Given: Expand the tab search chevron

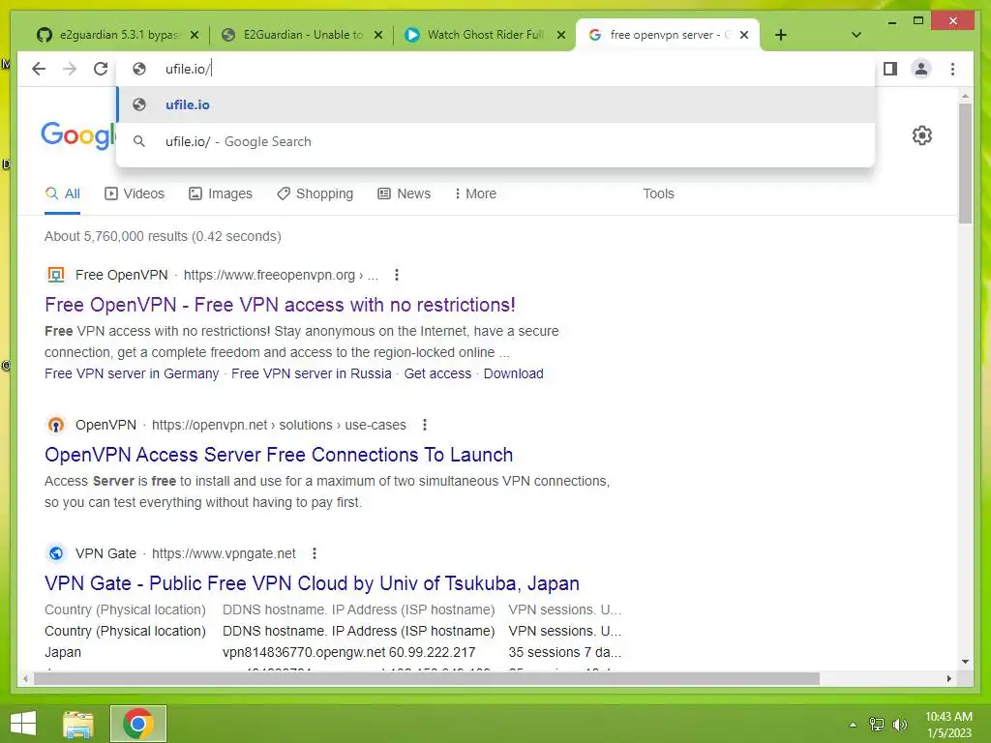Looking at the screenshot, I should click(856, 35).
